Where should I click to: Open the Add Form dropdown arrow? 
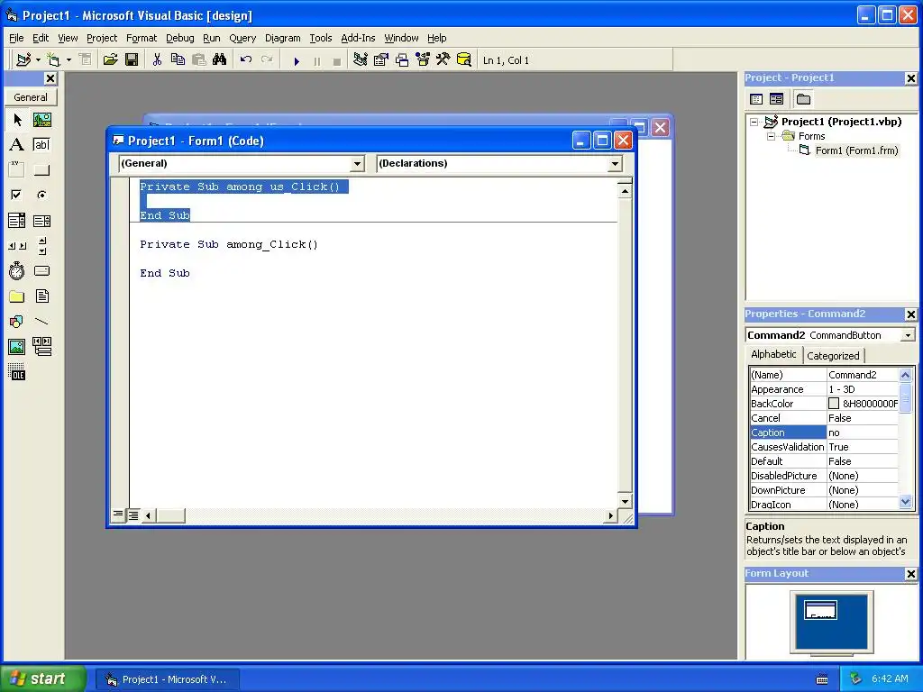click(x=69, y=60)
